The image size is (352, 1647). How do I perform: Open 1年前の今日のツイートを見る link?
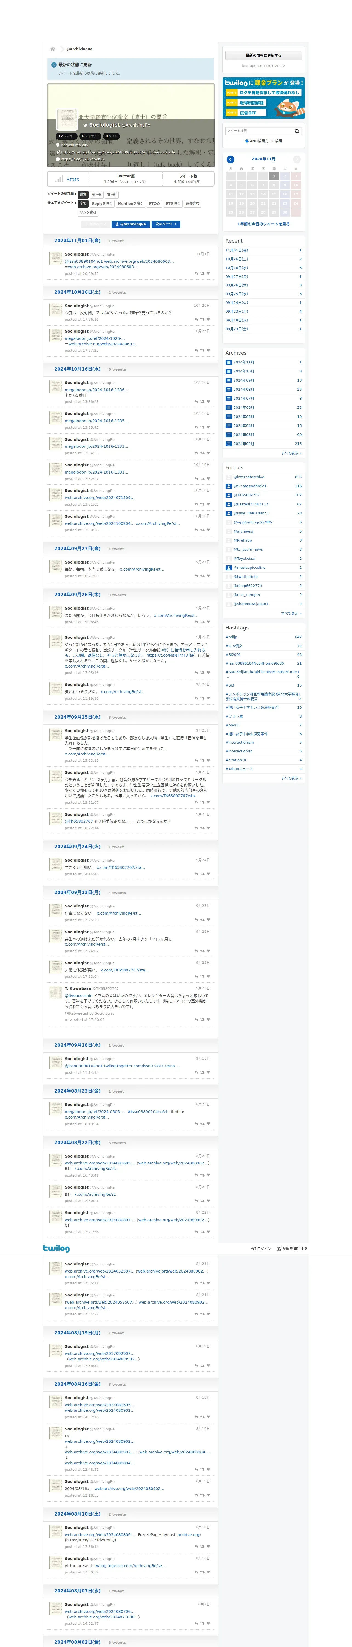[263, 224]
